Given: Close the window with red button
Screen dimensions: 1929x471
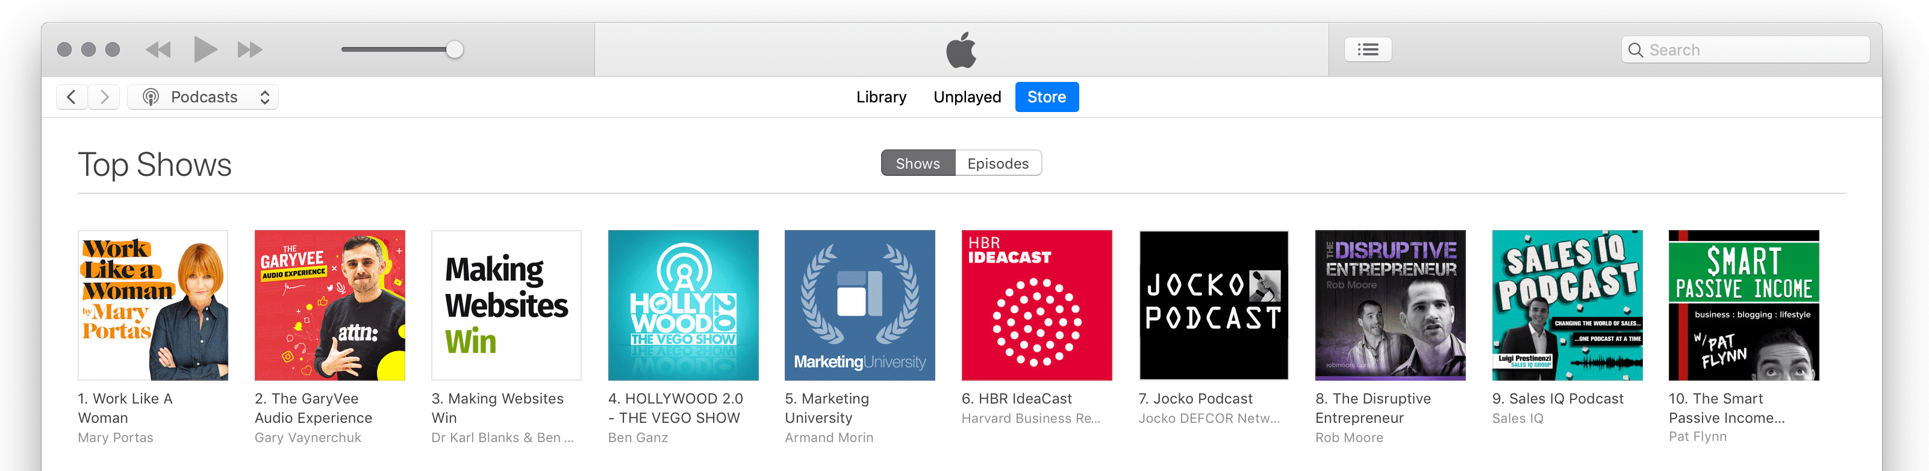Looking at the screenshot, I should pyautogui.click(x=64, y=49).
